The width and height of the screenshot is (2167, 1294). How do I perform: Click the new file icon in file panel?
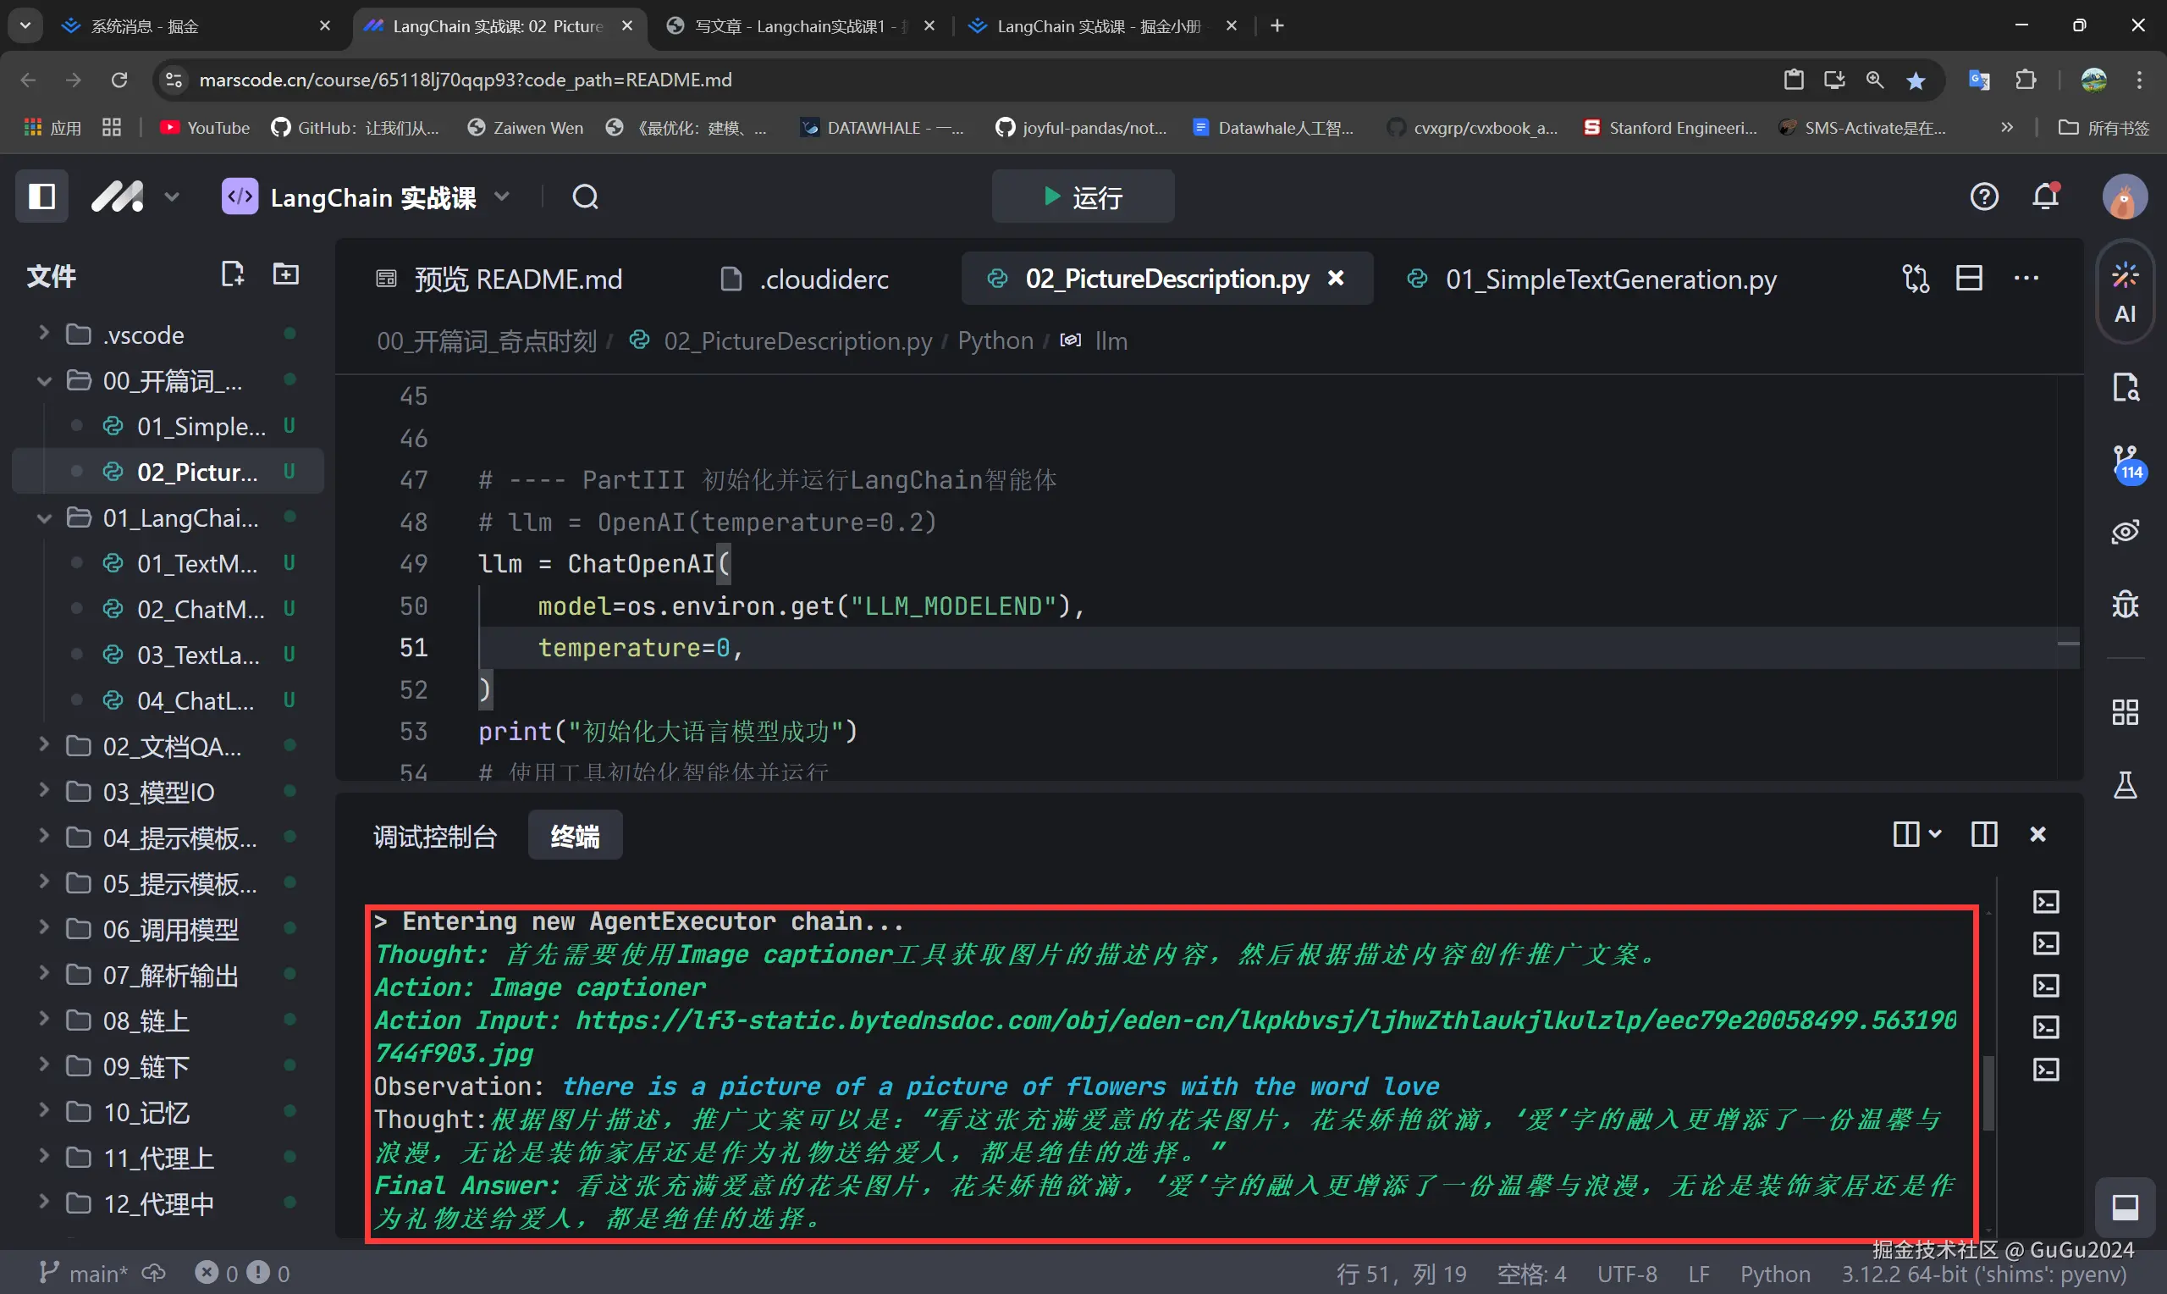coord(232,274)
